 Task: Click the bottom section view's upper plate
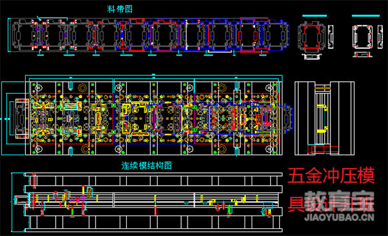[x=153, y=174]
